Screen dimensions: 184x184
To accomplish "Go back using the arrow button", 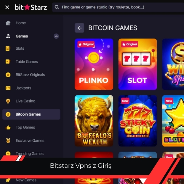I will pyautogui.click(x=79, y=28).
